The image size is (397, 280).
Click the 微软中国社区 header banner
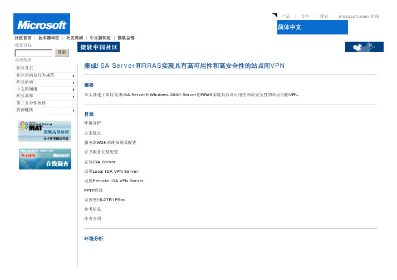(x=99, y=47)
